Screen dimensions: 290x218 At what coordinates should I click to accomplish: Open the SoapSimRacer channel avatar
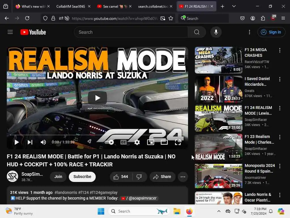point(12,176)
